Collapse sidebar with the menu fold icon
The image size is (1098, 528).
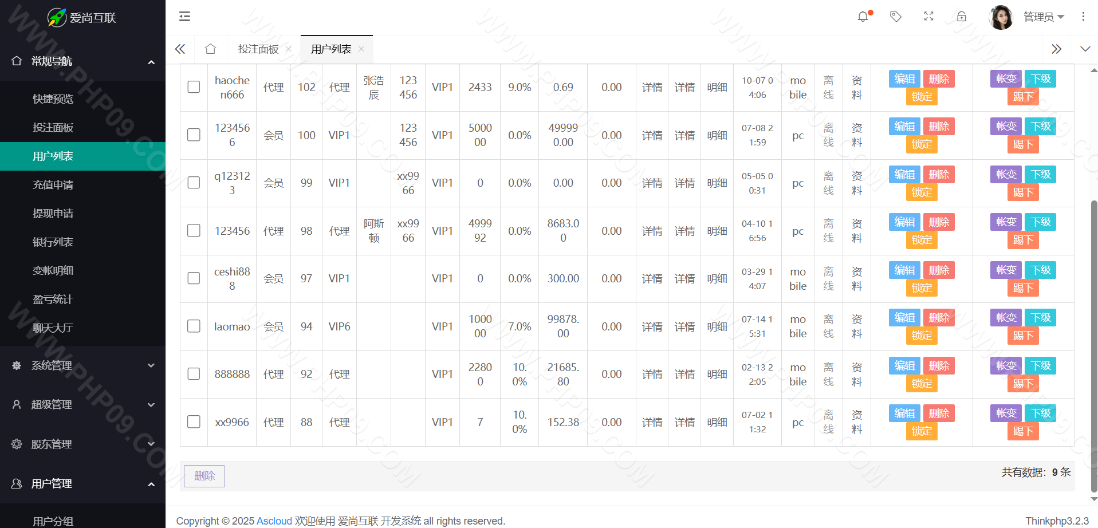[x=184, y=17]
